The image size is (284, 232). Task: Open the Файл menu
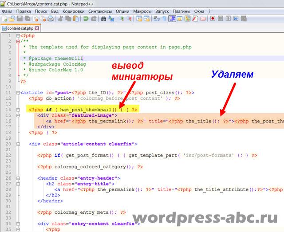(7, 12)
